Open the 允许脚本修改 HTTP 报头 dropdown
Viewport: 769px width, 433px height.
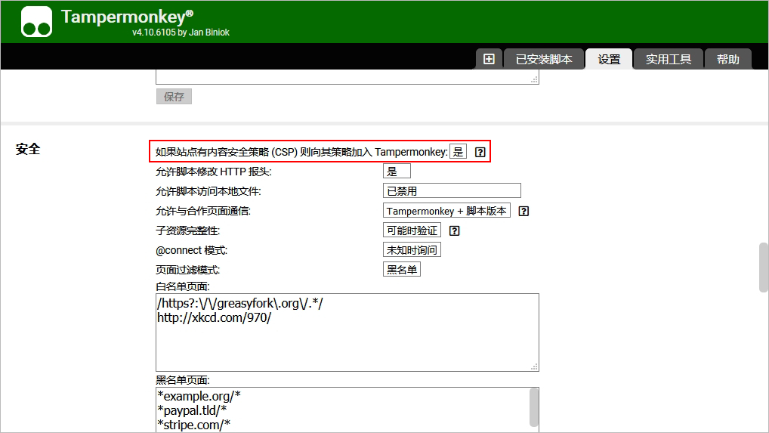[x=397, y=171]
